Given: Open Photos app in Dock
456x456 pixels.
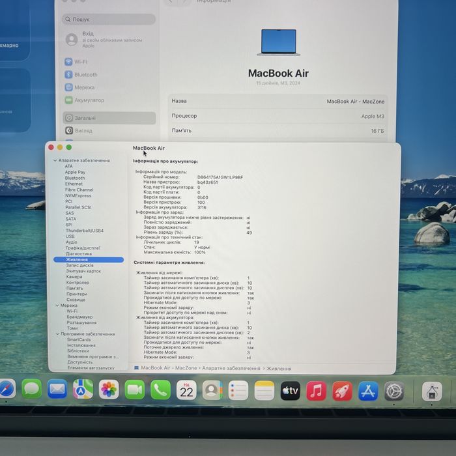Looking at the screenshot, I should pos(109,390).
